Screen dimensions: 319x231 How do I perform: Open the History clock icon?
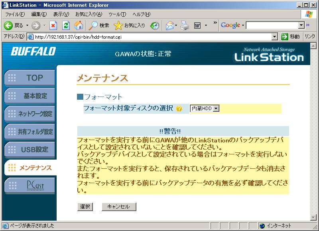(x=155, y=26)
